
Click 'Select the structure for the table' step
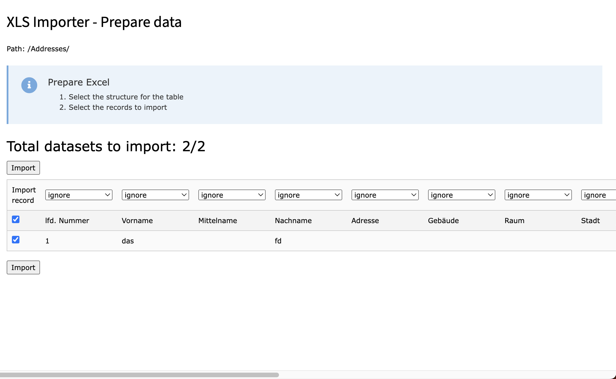click(126, 97)
